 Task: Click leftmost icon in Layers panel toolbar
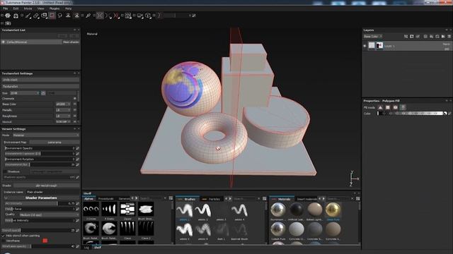click(406, 37)
